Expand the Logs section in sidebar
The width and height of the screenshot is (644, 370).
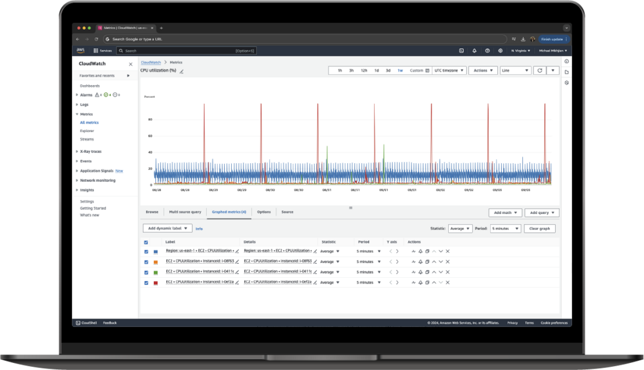click(x=77, y=104)
